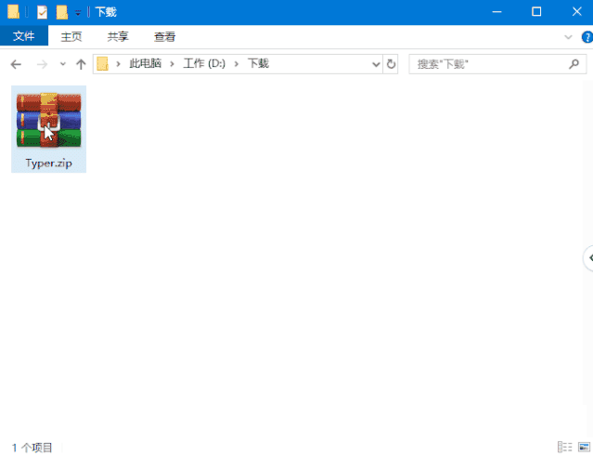Click the 下载 breadcrumb segment
Screen dimensions: 593x457
(258, 63)
